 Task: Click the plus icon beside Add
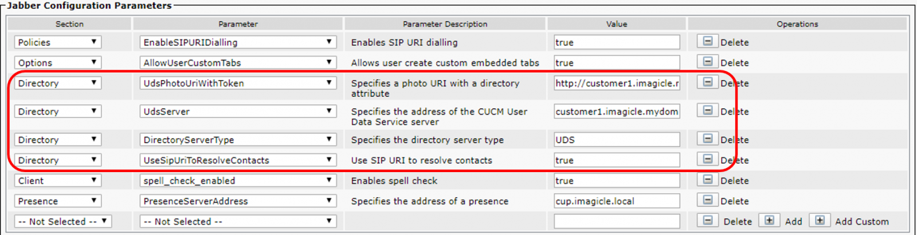coord(769,221)
